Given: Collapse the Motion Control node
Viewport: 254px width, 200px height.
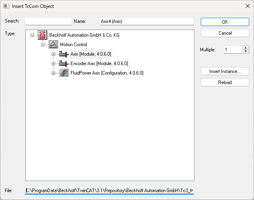Looking at the screenshot, I should pos(43,45).
